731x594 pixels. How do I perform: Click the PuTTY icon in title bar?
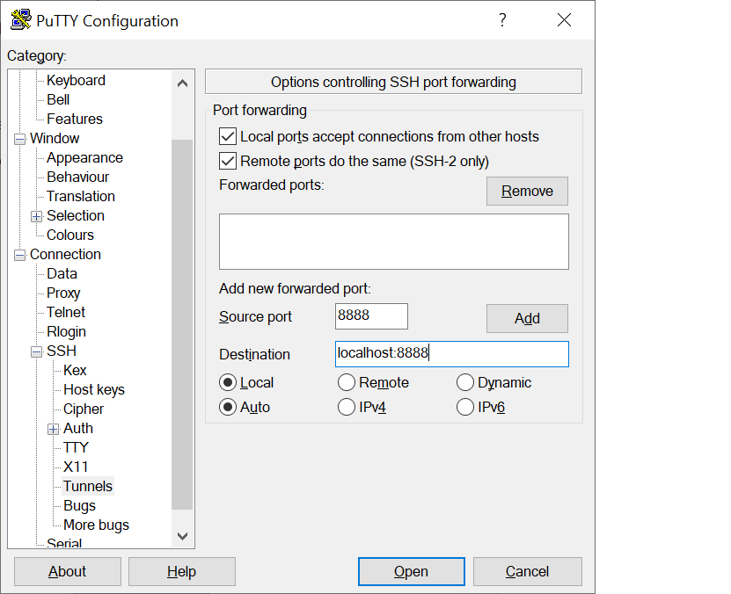[x=21, y=20]
